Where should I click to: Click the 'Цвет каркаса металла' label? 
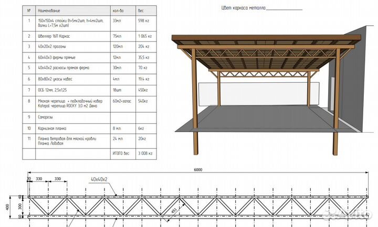[245, 8]
